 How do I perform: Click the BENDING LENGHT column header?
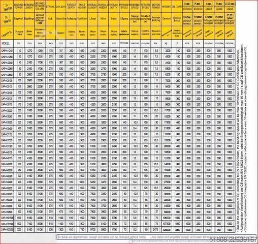[29, 6]
